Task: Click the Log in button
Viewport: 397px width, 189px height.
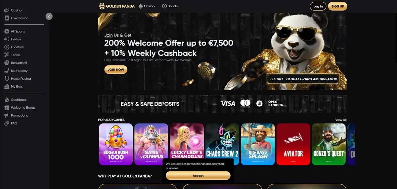Action: coord(318,6)
